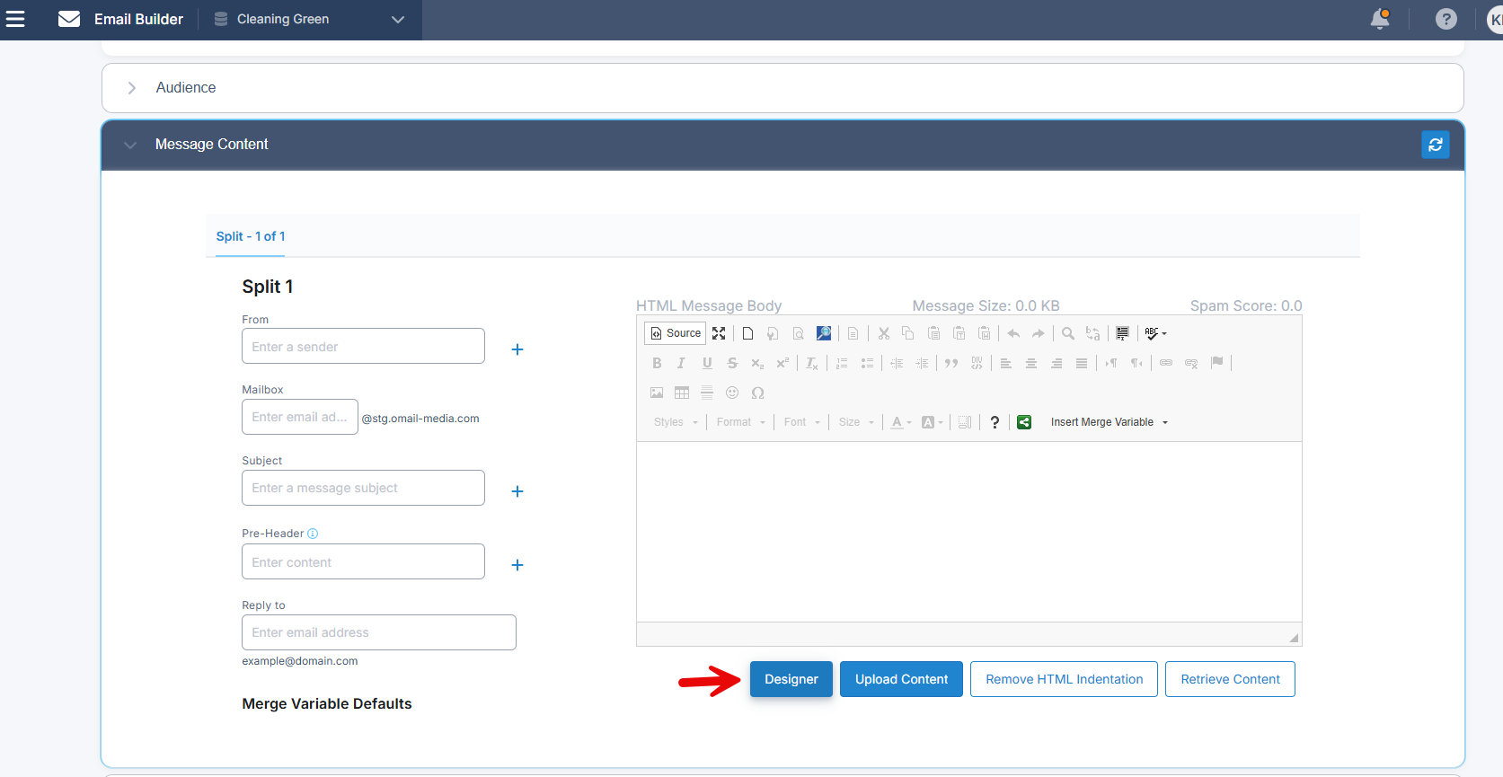Click the notification bell icon
The height and width of the screenshot is (777, 1503).
click(1380, 19)
